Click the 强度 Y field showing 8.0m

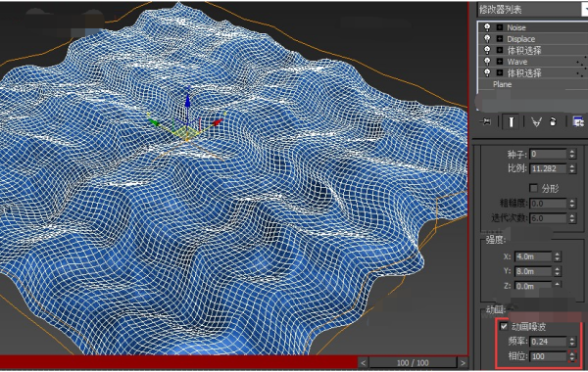pyautogui.click(x=533, y=271)
